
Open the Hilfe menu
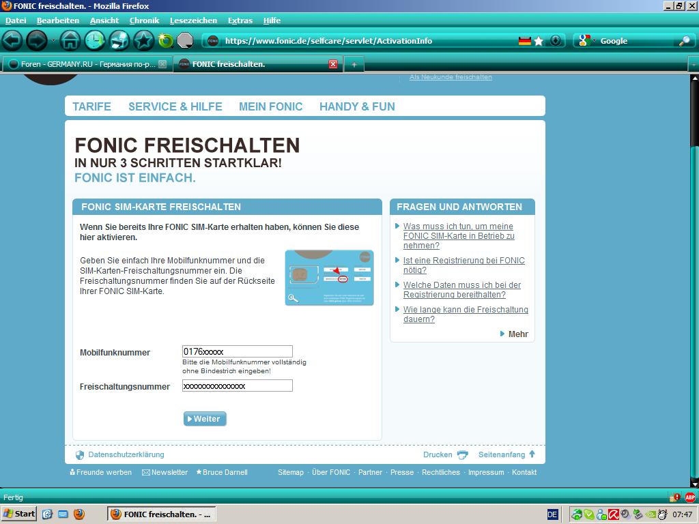(x=272, y=20)
